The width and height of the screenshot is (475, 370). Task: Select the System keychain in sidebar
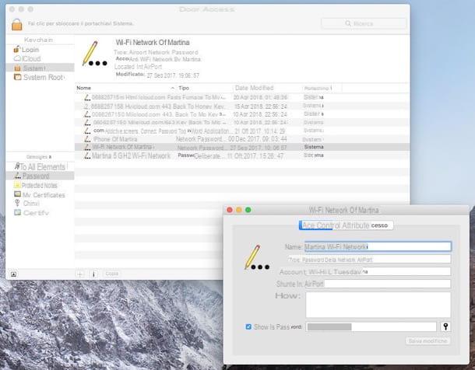tap(40, 68)
